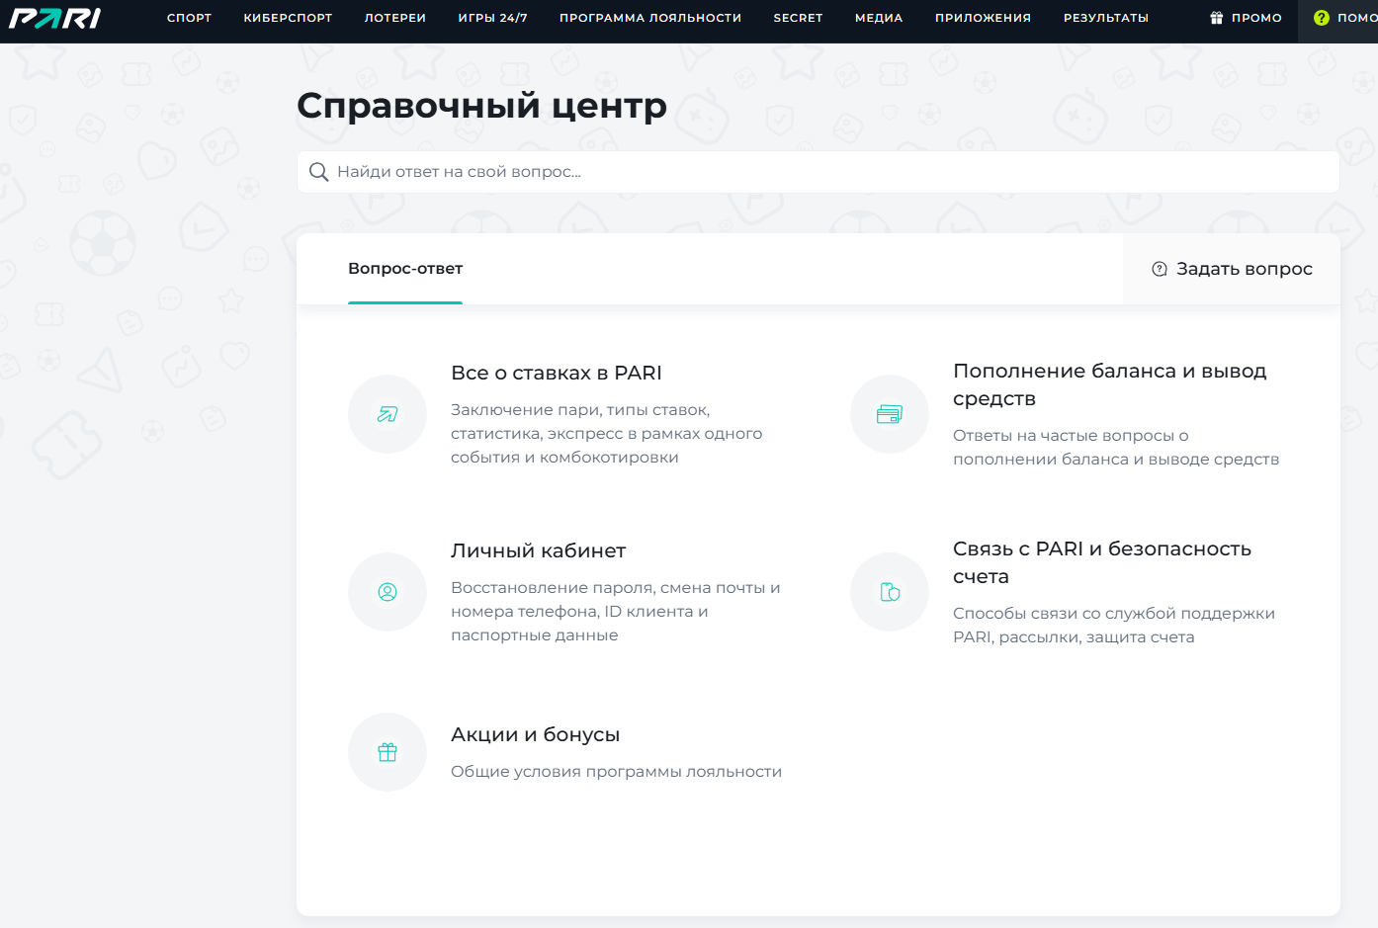Click the Задать вопрос button
1378x928 pixels.
coord(1232,269)
